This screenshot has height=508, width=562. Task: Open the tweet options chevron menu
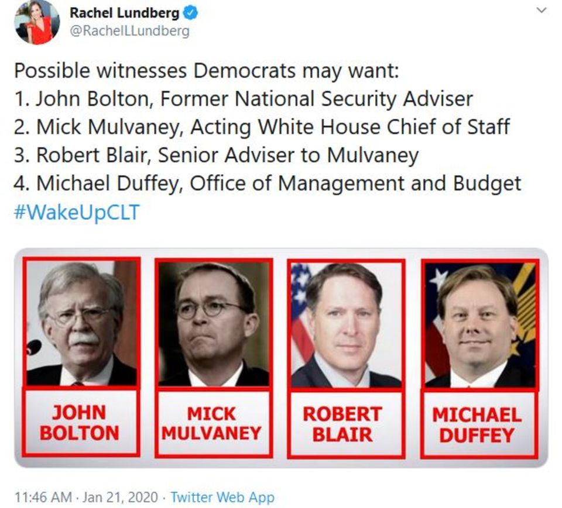click(x=542, y=10)
